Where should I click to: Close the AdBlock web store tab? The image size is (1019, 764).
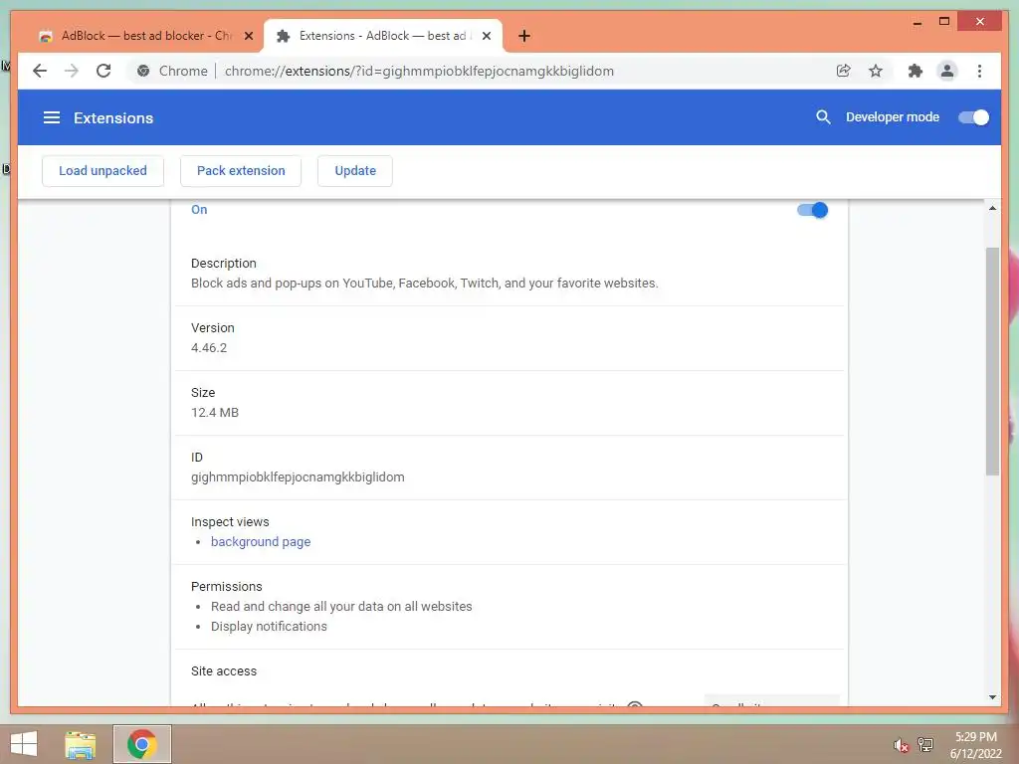click(248, 36)
